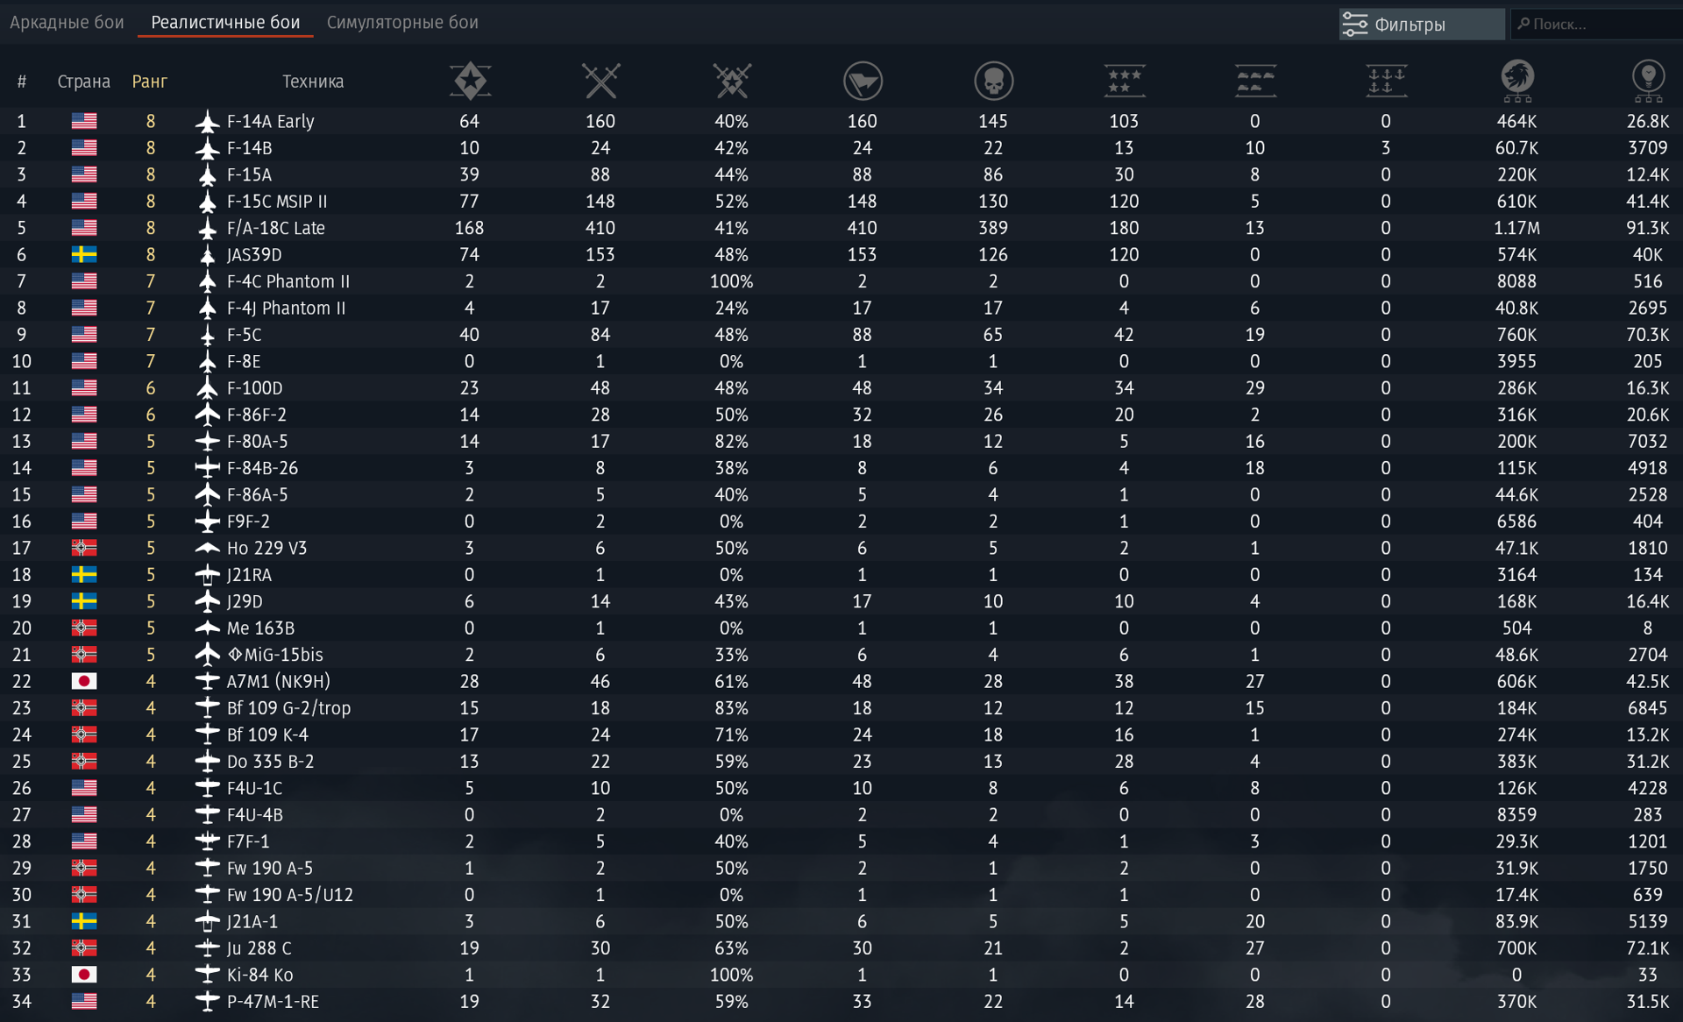This screenshot has height=1022, width=1683.
Task: Sort by the ground kills tanks icon
Action: point(1254,81)
